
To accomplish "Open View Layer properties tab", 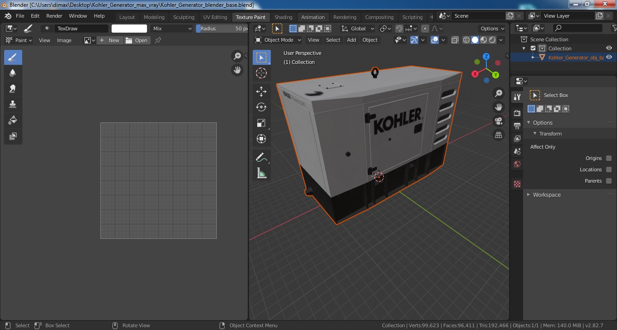I will coord(517,138).
